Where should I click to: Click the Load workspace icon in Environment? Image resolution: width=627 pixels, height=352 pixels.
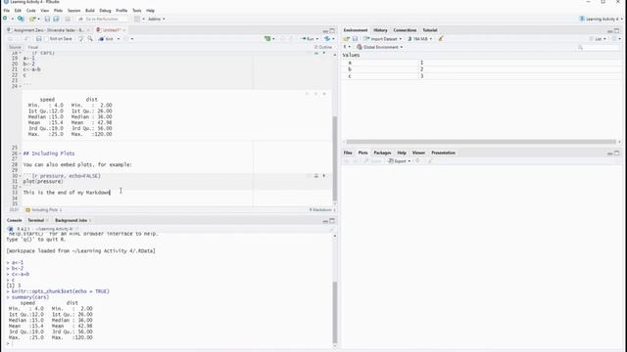[x=346, y=39]
